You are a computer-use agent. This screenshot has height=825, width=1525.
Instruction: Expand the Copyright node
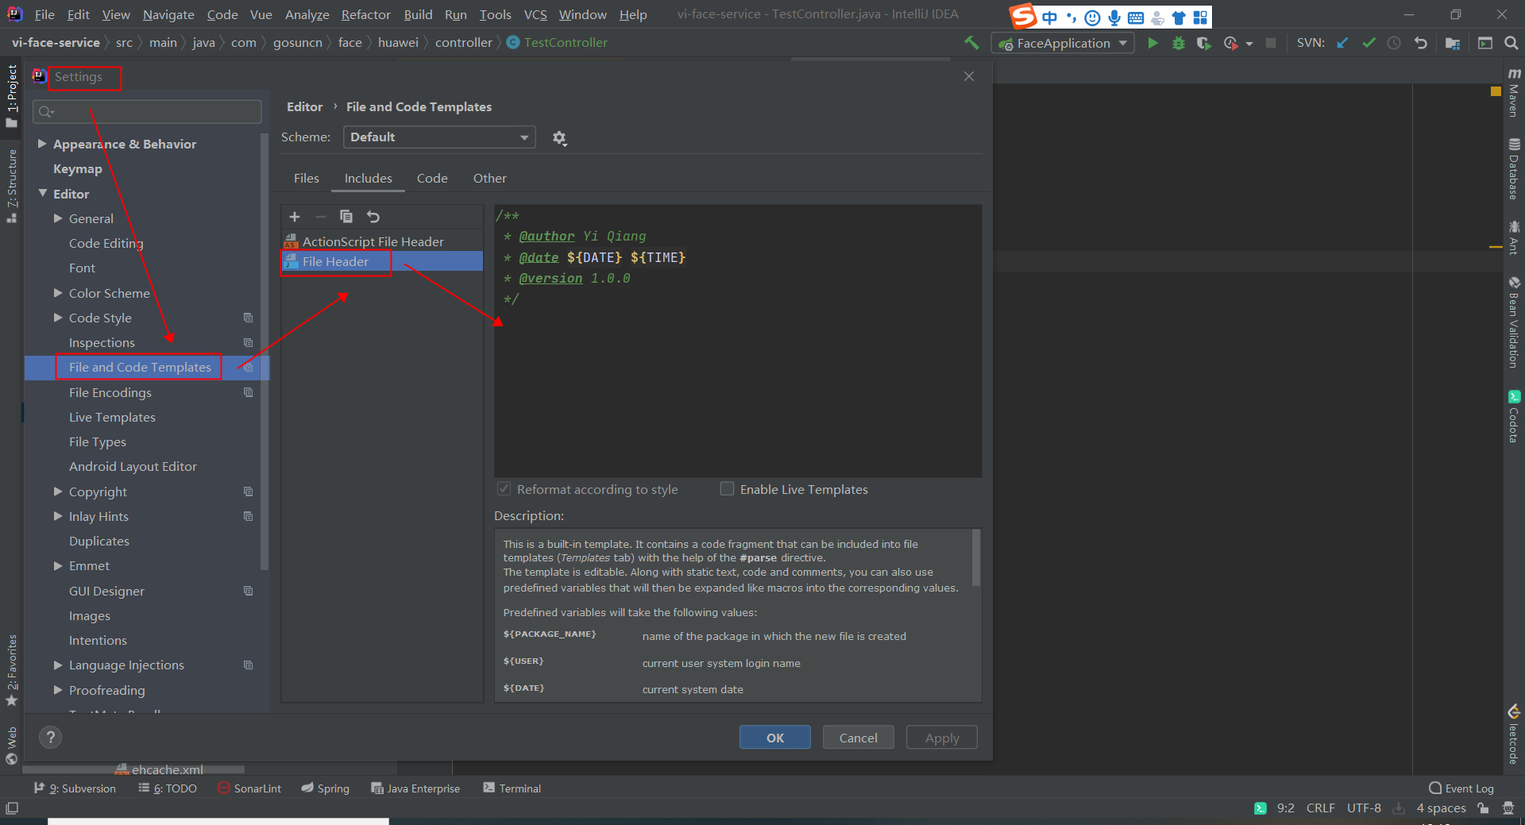[x=58, y=492]
